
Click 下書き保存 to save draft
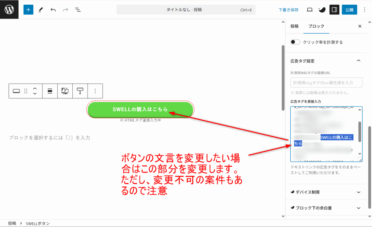(x=288, y=10)
